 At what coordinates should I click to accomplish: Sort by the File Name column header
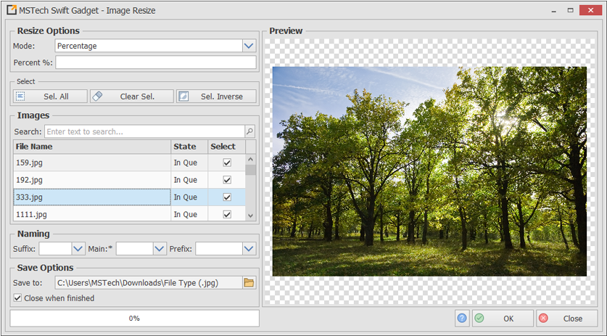coord(92,147)
